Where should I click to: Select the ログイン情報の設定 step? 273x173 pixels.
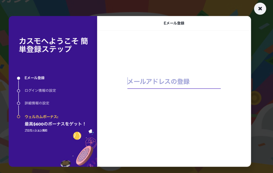tap(40, 90)
